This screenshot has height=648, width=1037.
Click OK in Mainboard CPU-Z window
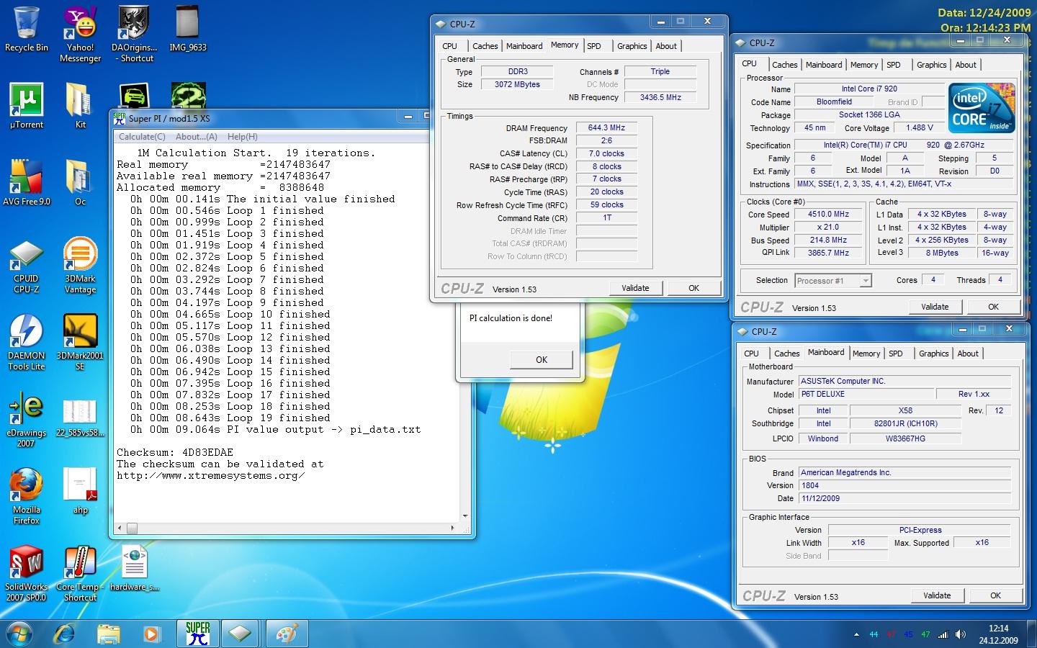tap(995, 595)
